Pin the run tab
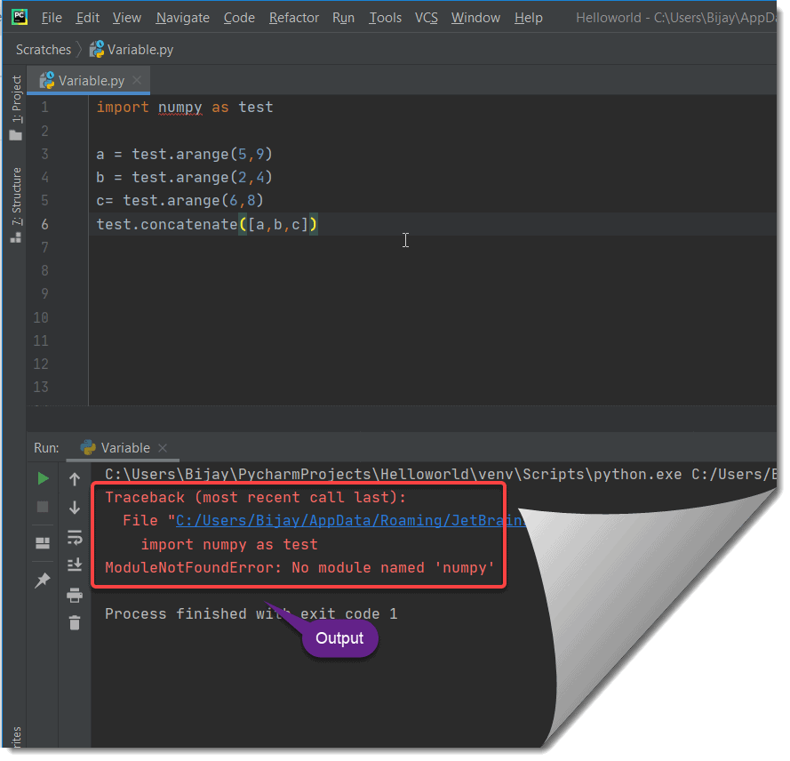 (43, 580)
